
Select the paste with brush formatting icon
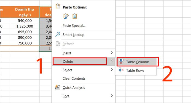66,16
